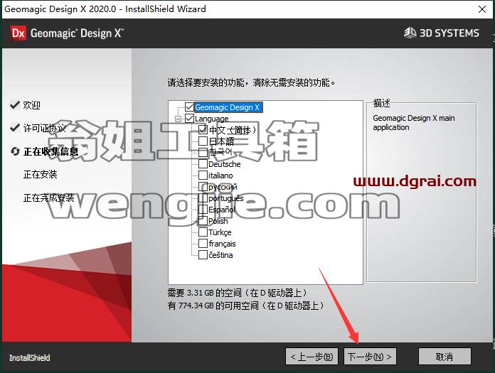This screenshot has height=373, width=495.
Task: Check the Español language checkbox
Action: 203,209
